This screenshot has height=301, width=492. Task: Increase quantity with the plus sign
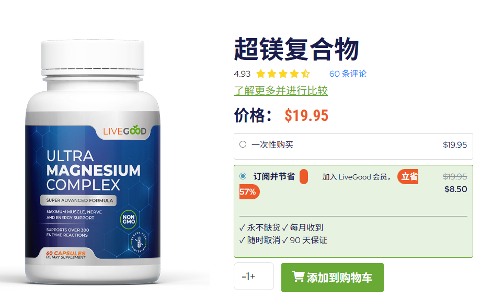pyautogui.click(x=253, y=276)
